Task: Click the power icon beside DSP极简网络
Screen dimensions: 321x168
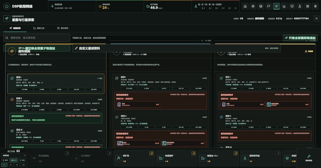Action: coord(6,6)
